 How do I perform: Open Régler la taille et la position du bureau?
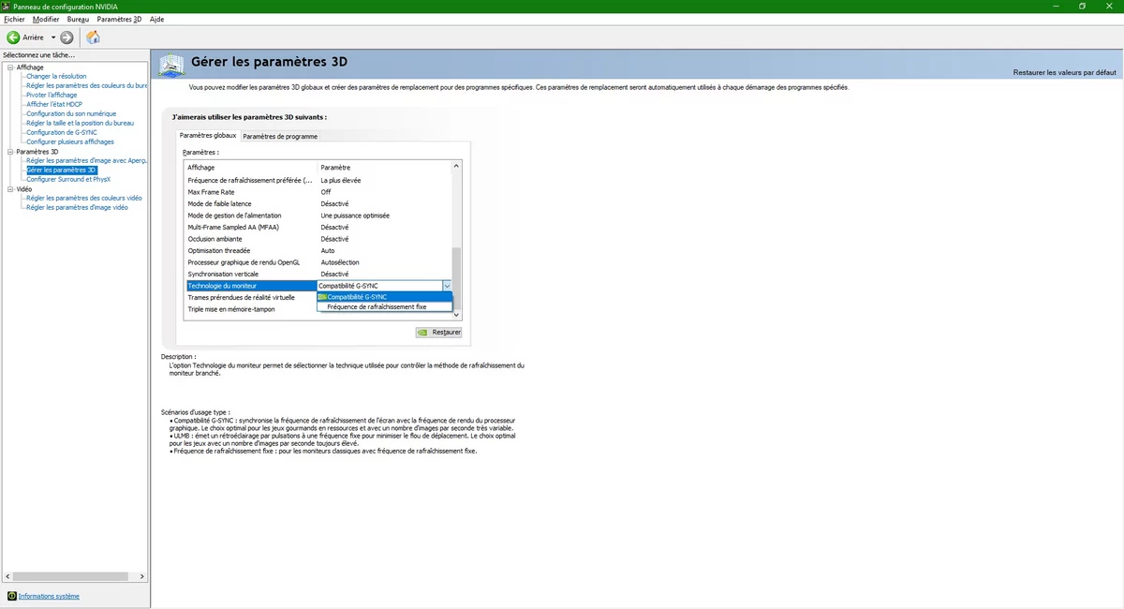(x=80, y=124)
